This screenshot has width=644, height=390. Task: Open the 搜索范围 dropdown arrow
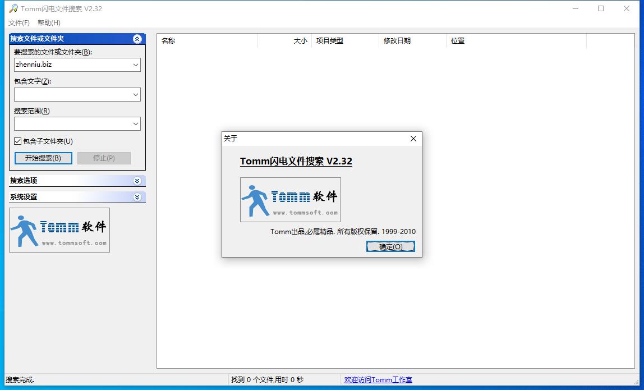(x=136, y=123)
